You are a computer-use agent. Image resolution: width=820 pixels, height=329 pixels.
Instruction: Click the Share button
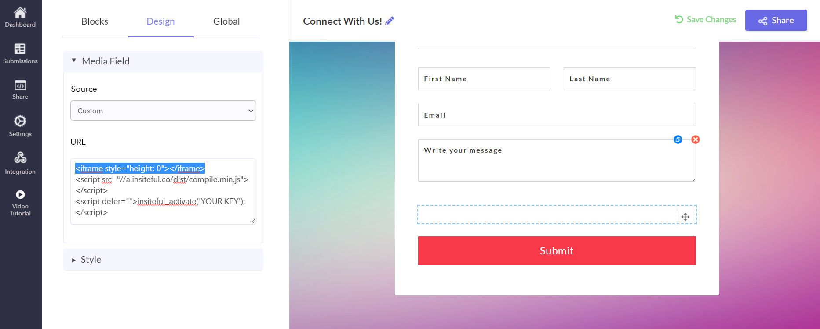(776, 20)
